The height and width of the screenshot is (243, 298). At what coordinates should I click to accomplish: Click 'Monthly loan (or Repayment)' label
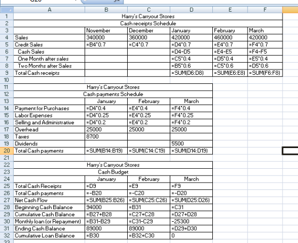click(x=49, y=221)
